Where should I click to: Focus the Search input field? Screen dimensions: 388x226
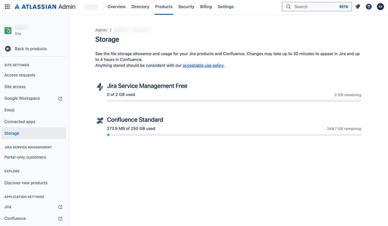[317, 7]
